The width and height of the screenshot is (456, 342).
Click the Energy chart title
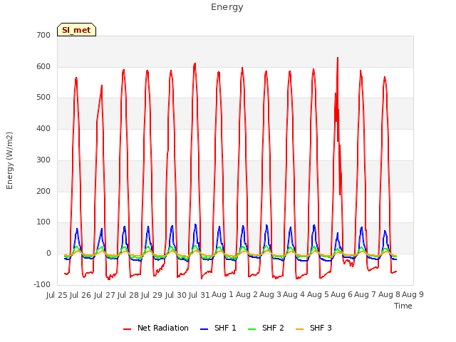tap(227, 7)
